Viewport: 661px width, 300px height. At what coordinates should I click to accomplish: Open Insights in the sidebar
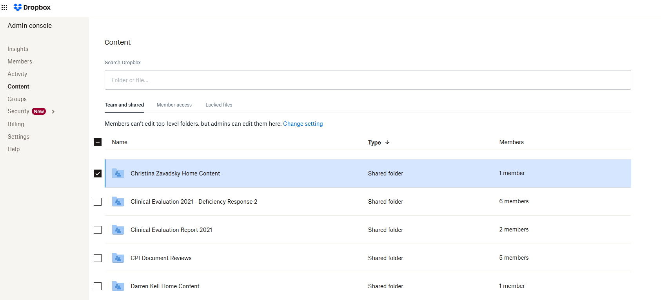[18, 49]
